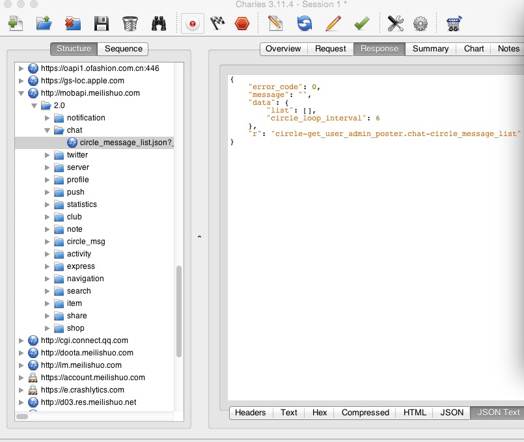The height and width of the screenshot is (442, 524).
Task: Click the tree horizontal scrollbar thumb
Action: click(x=22, y=416)
